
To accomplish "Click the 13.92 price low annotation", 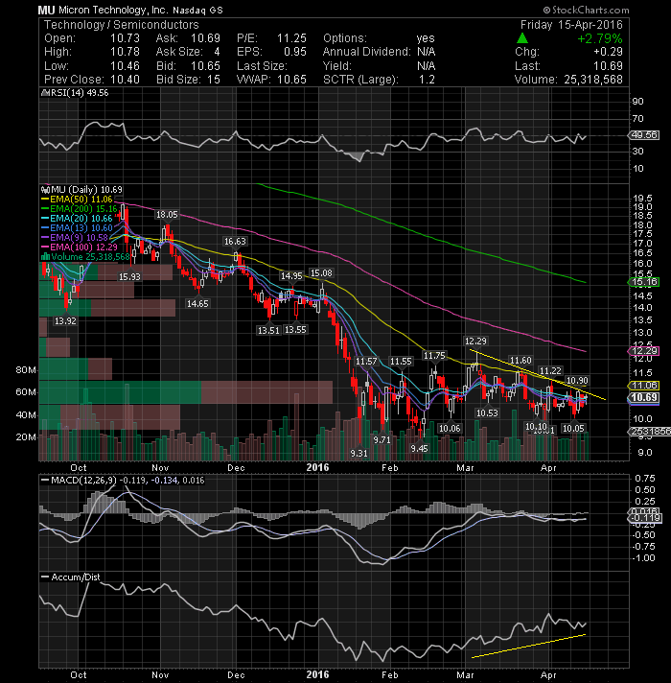I will coord(65,321).
